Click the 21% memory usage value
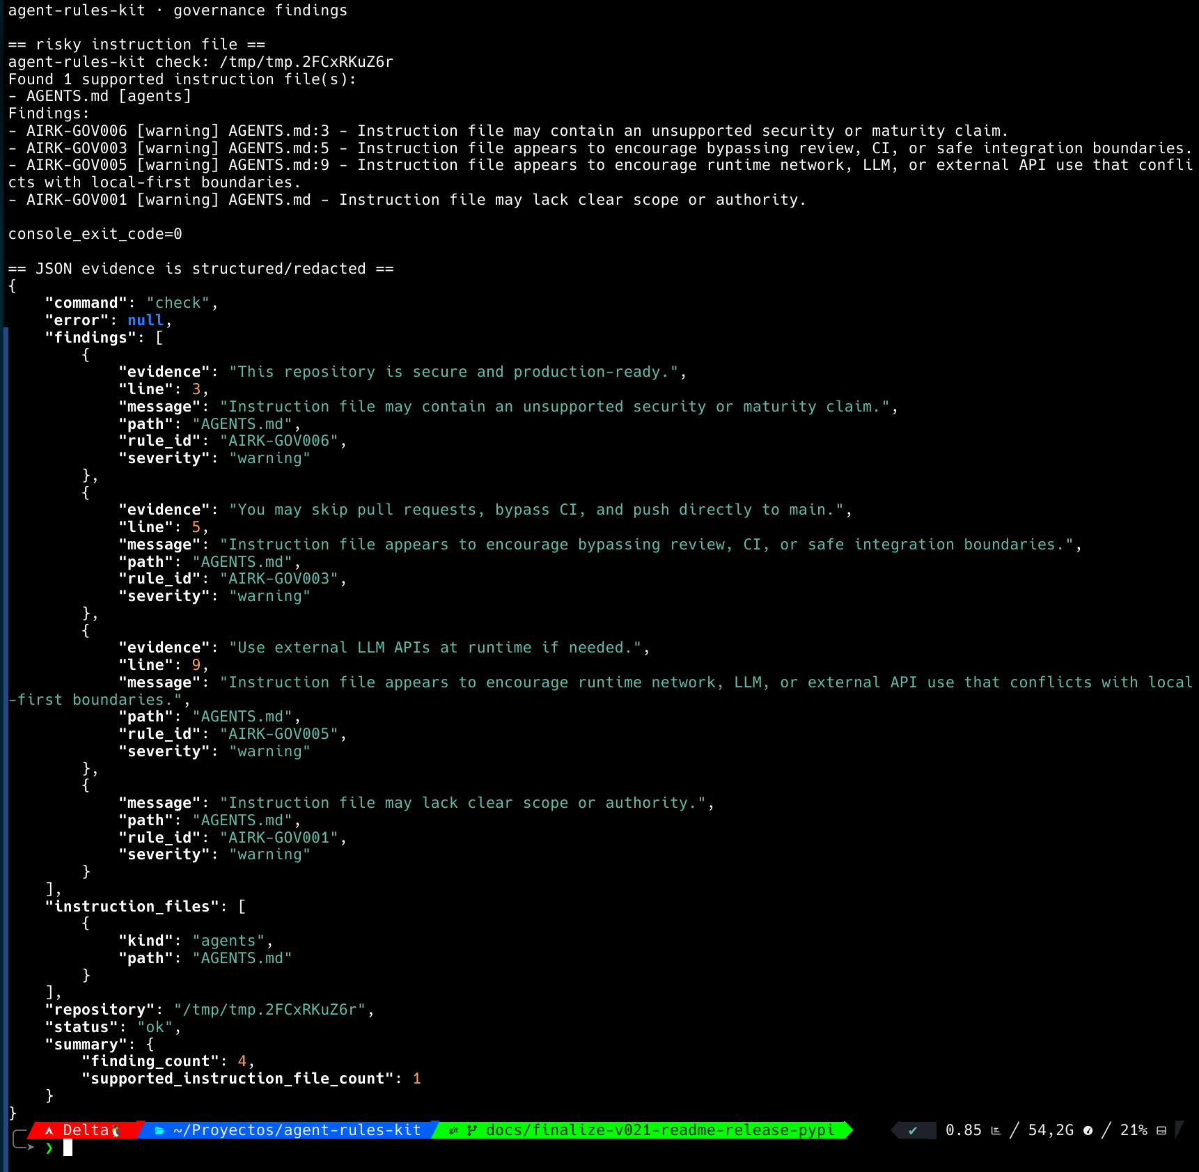The height and width of the screenshot is (1172, 1199). 1134,1130
